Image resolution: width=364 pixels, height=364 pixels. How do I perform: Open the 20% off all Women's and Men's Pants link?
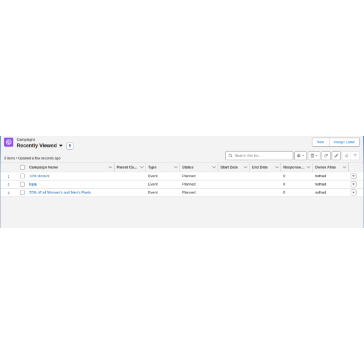pos(59,192)
